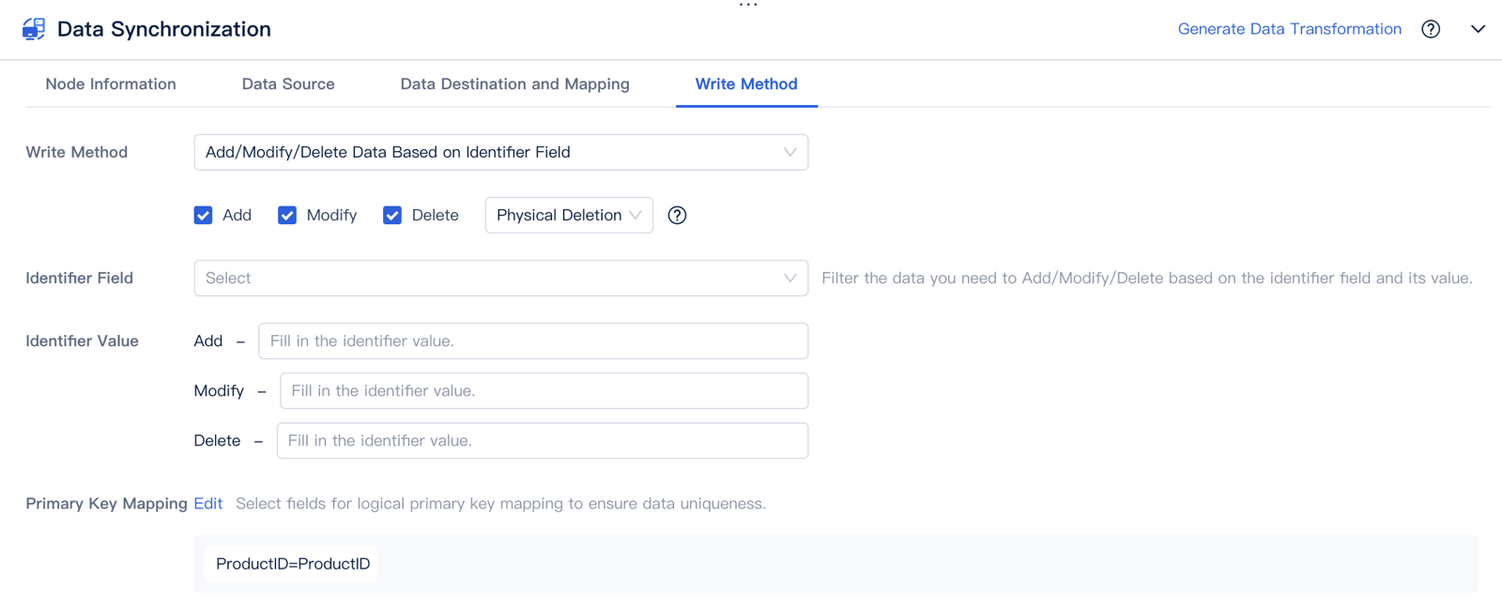1502x606 pixels.
Task: Click the Data Synchronization title text
Action: pyautogui.click(x=164, y=29)
